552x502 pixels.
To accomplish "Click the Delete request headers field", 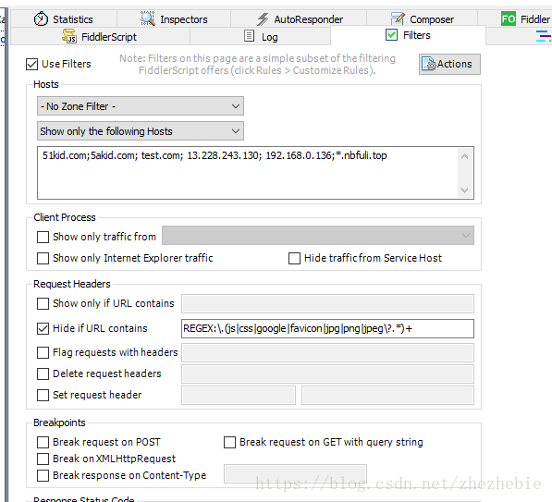I will tap(327, 373).
